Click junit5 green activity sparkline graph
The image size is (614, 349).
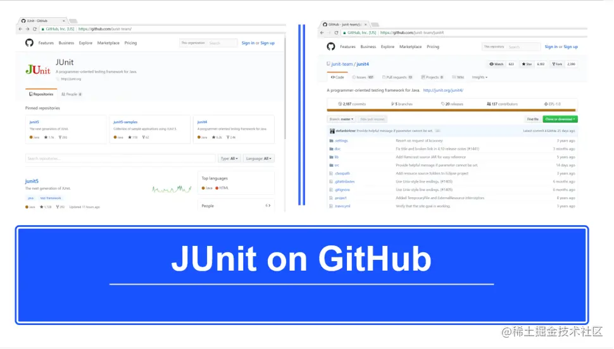(172, 190)
